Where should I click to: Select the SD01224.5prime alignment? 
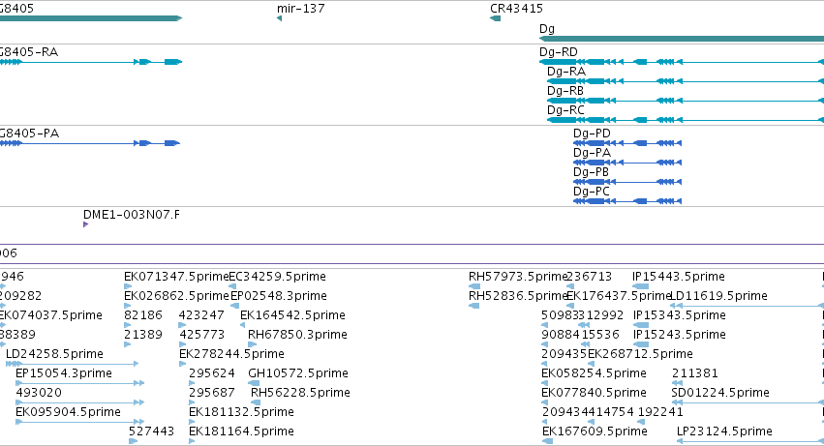pos(748,402)
